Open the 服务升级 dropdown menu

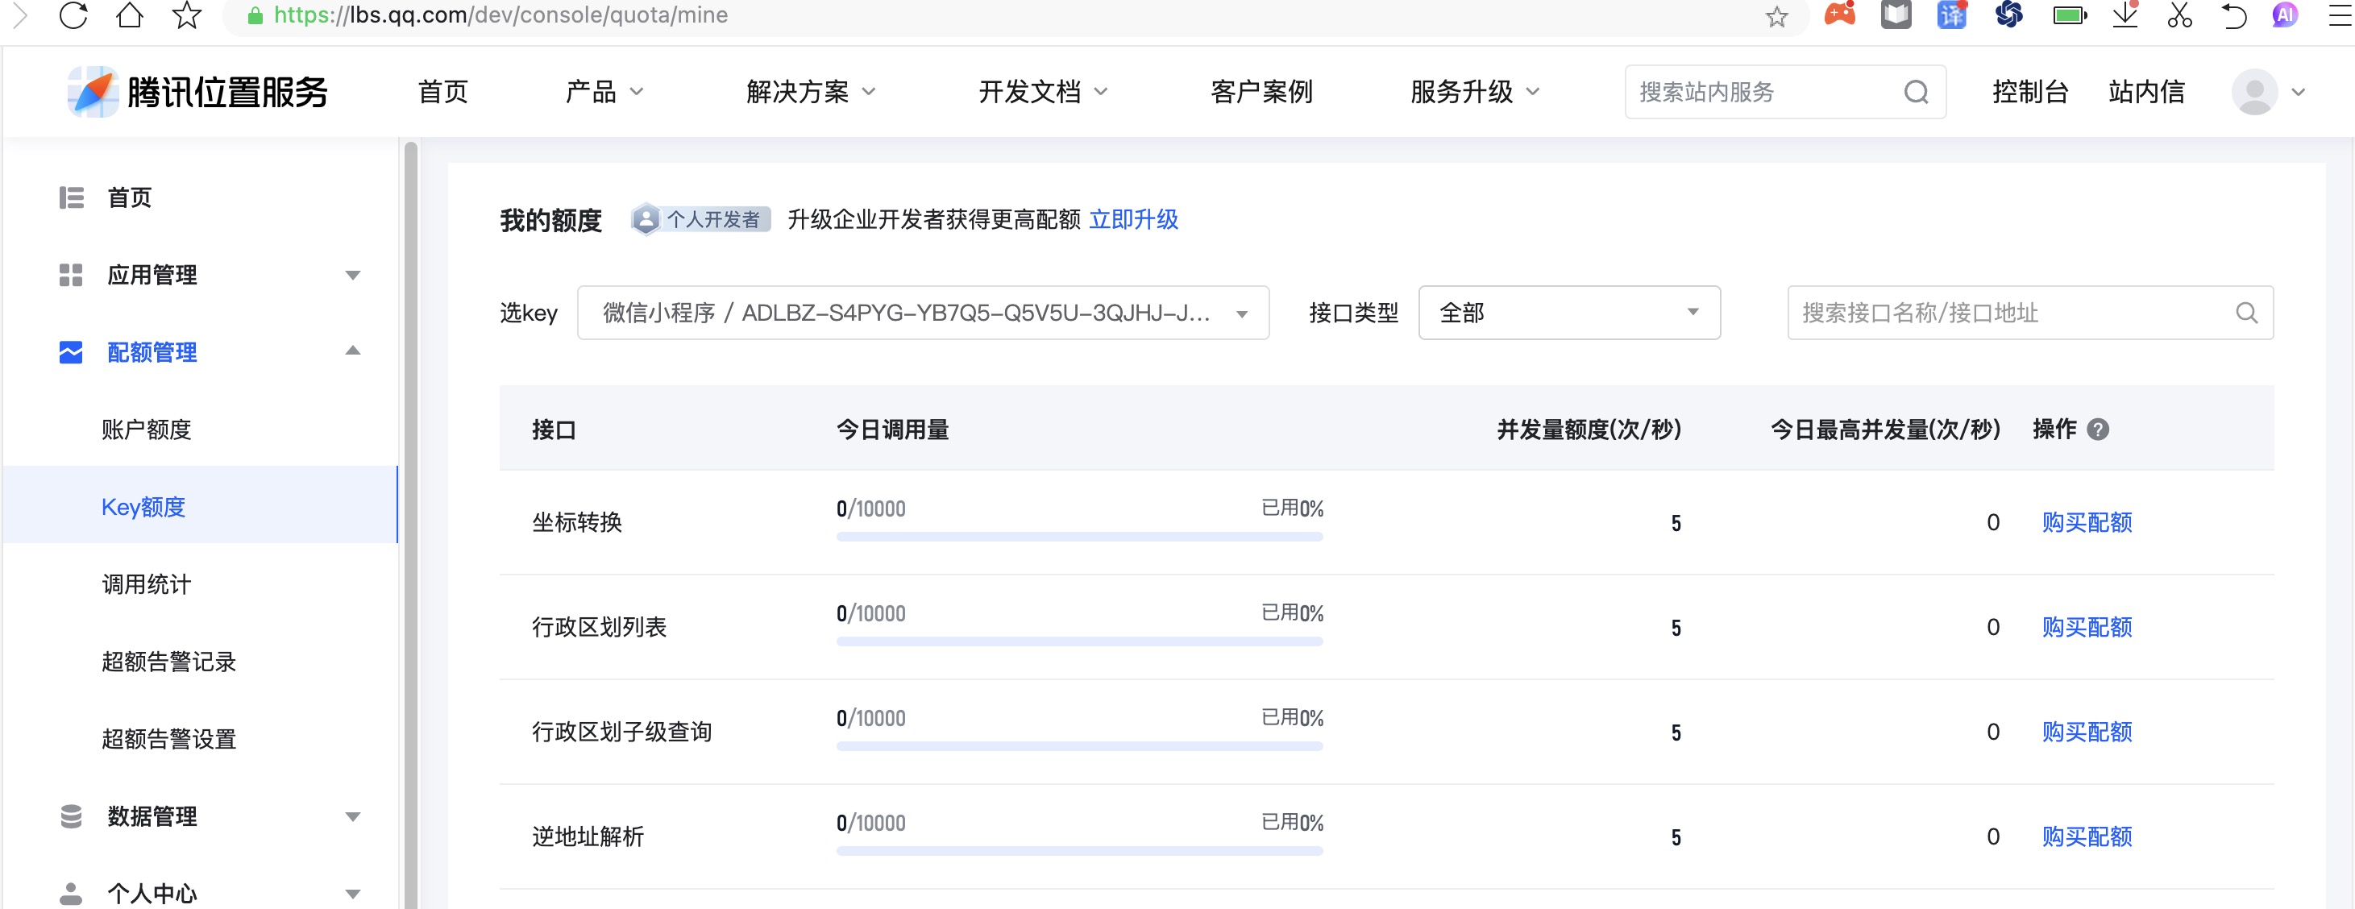click(x=1476, y=91)
